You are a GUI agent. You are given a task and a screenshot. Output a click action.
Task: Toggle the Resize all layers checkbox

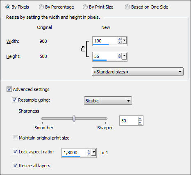click(x=15, y=166)
